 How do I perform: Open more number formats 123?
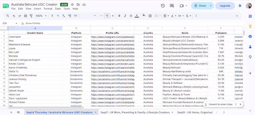[x=75, y=16]
